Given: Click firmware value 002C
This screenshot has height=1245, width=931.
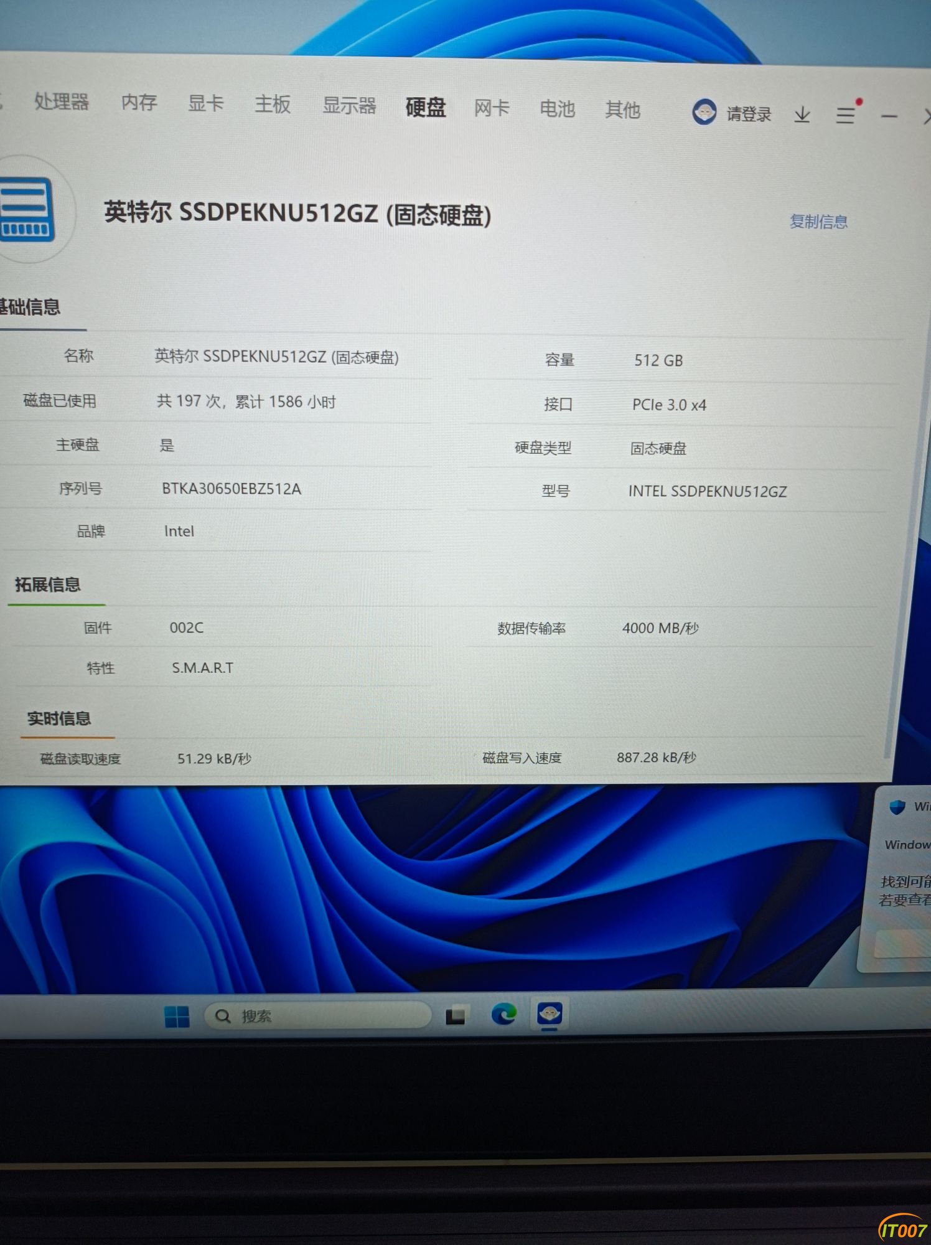Looking at the screenshot, I should tap(187, 627).
